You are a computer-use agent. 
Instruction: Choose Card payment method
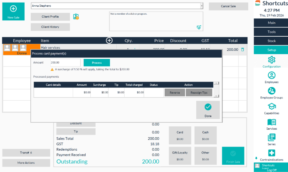tap(180, 135)
